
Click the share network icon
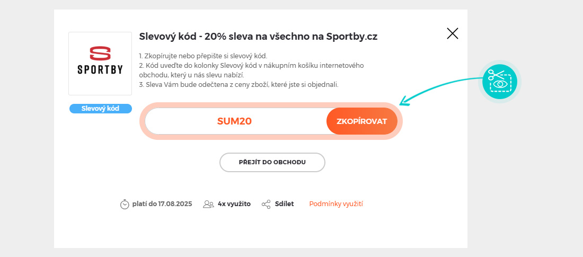click(266, 204)
